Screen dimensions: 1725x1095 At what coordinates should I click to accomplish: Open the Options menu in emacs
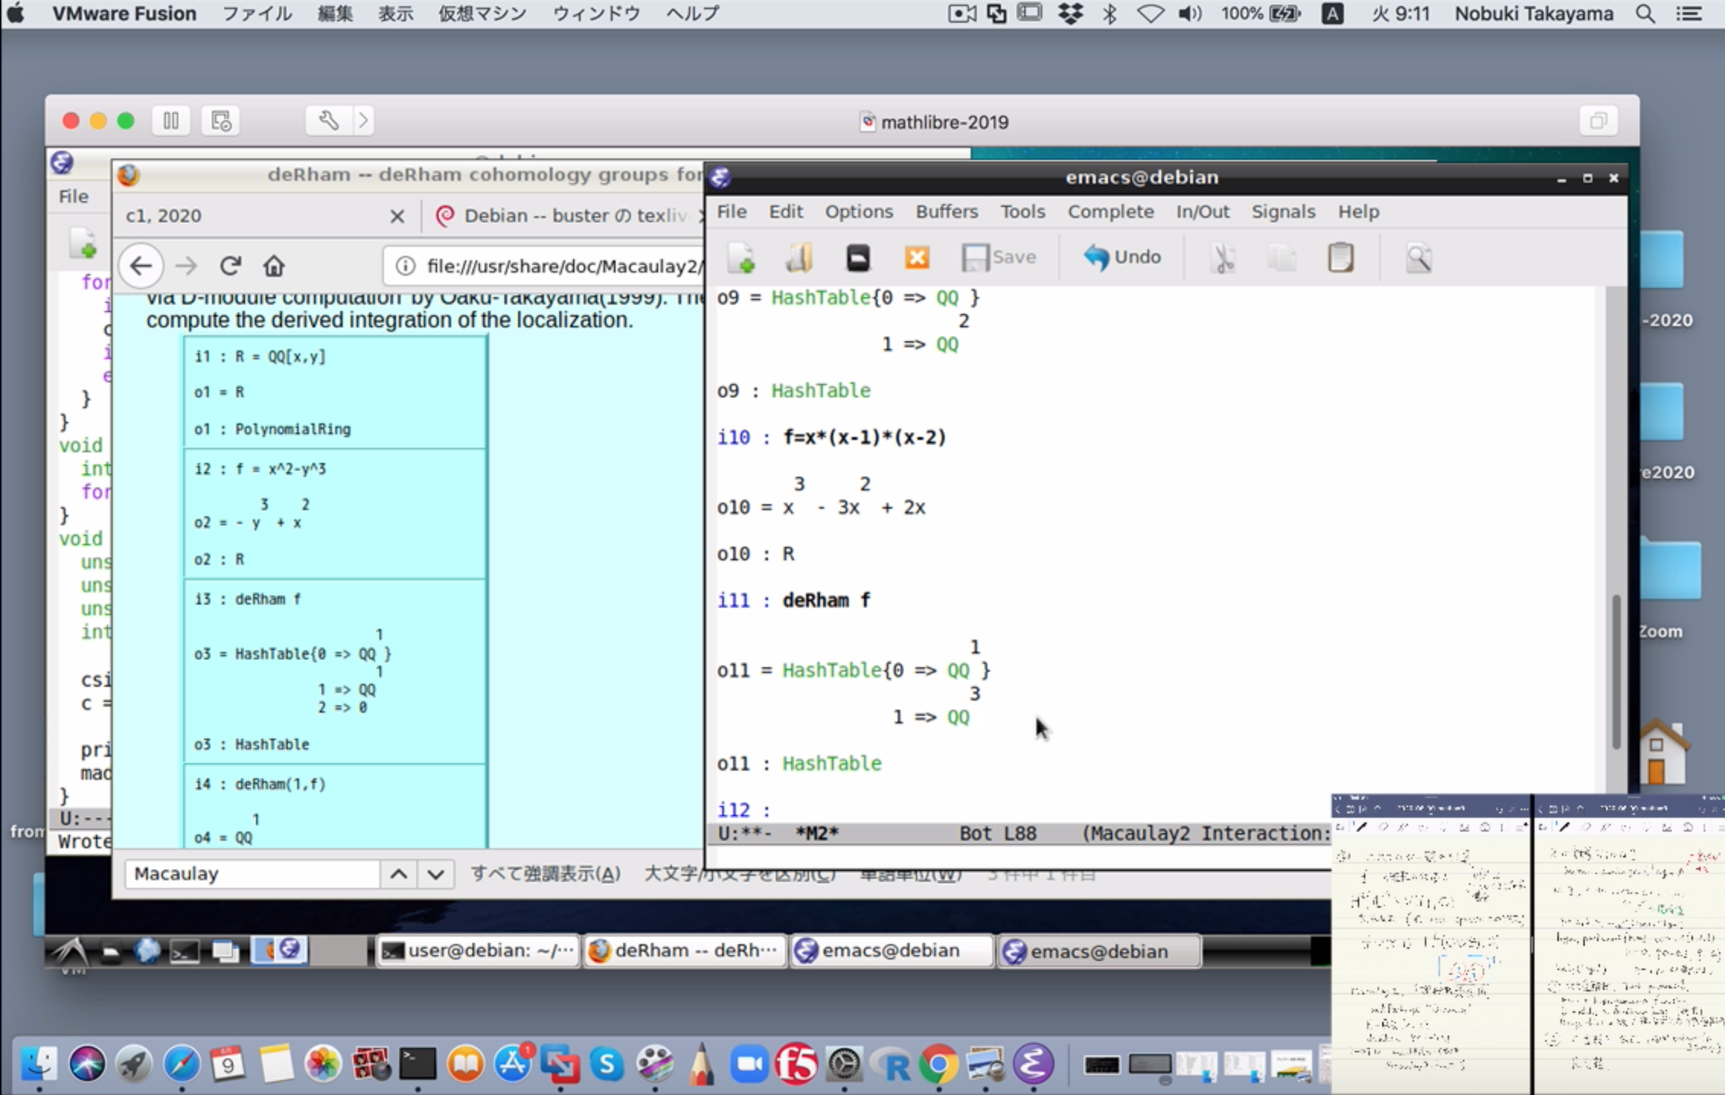(859, 212)
